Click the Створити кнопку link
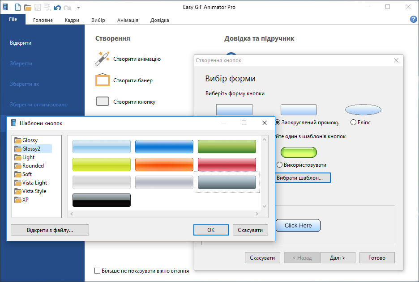This screenshot has height=282, width=419. [134, 102]
